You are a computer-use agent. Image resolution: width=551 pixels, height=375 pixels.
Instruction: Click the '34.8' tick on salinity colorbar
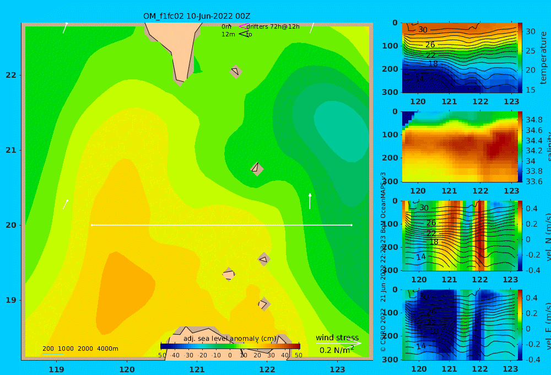click(534, 120)
